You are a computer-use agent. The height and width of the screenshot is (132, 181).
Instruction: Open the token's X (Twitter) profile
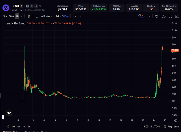32,6
